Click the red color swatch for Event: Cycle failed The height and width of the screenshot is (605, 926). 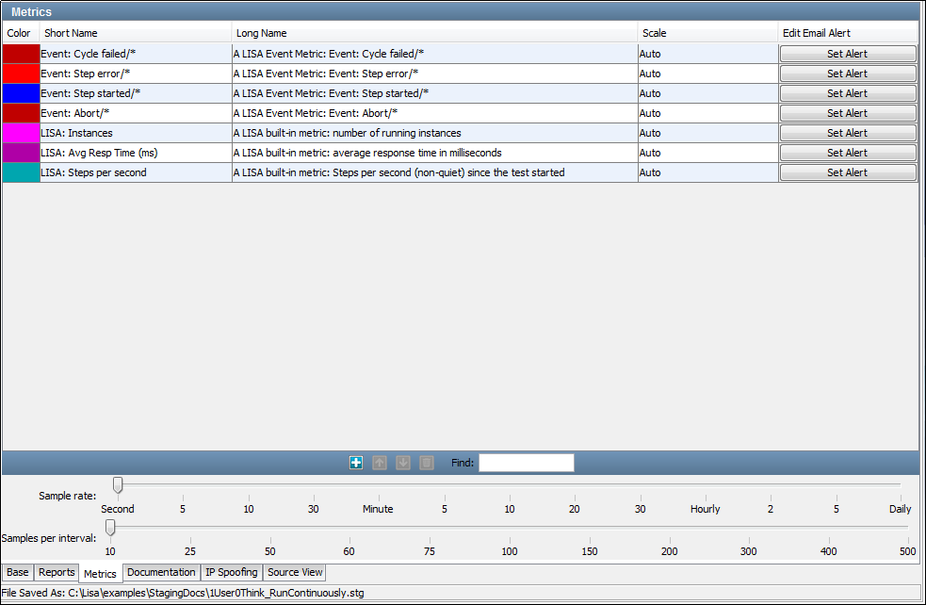click(21, 54)
